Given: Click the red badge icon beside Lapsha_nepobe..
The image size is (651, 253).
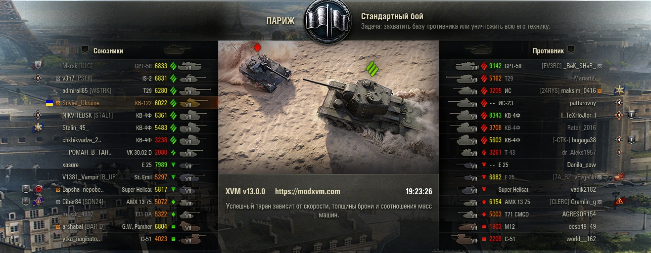Looking at the screenshot, I should click(x=39, y=189).
